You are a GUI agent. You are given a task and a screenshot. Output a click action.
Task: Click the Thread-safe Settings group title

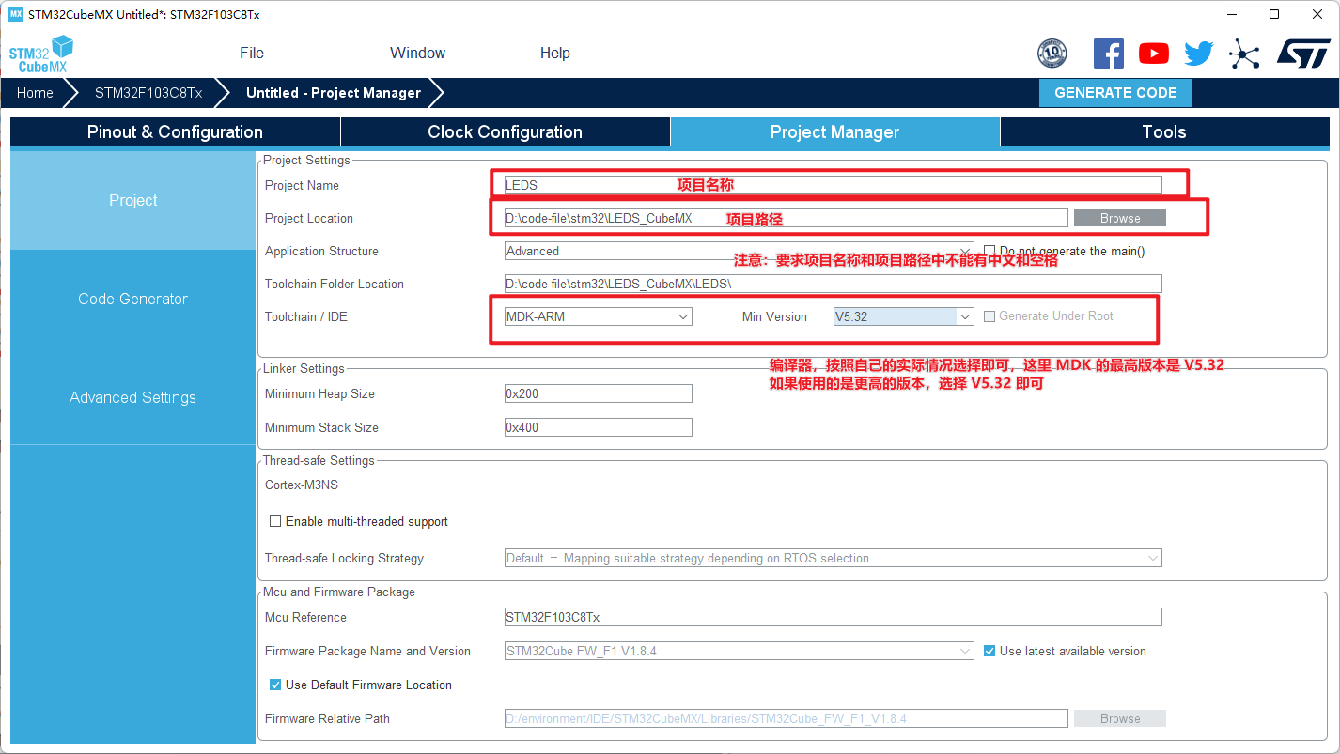(319, 460)
